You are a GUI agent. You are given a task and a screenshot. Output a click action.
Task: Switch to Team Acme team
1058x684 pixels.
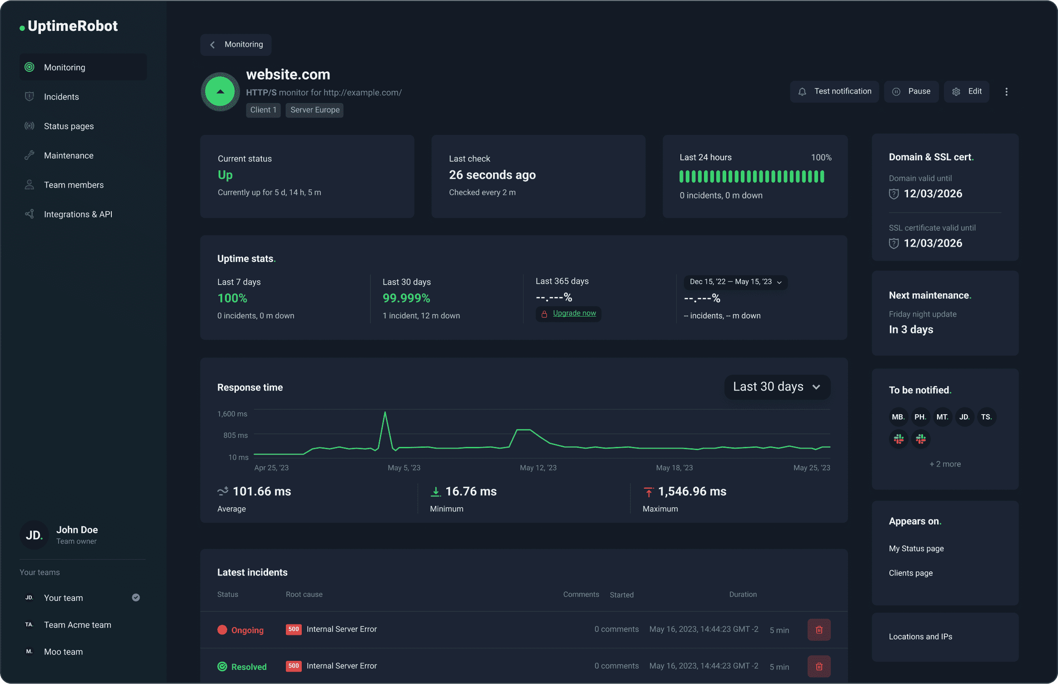tap(77, 625)
